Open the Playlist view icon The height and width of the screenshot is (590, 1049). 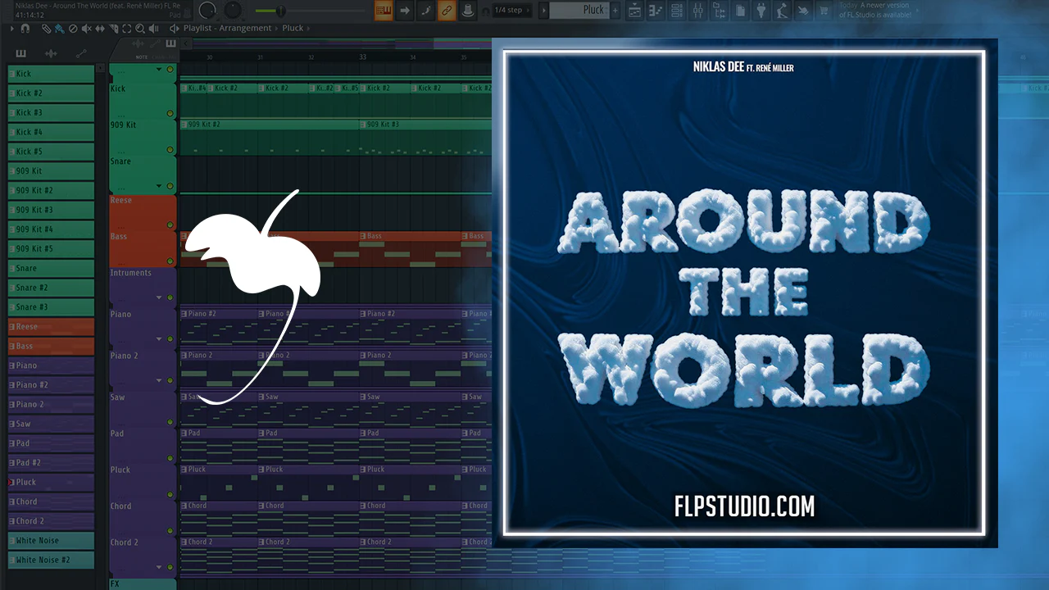[x=634, y=11]
